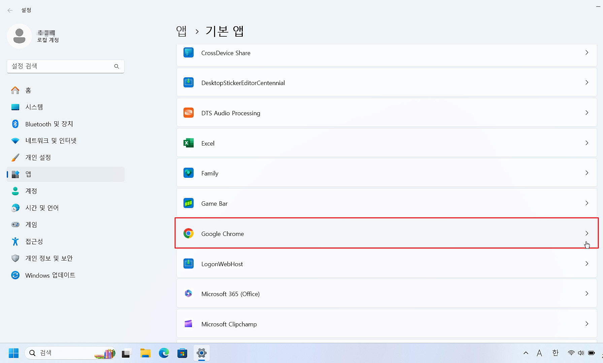This screenshot has height=363, width=603.
Task: Open Microsoft Edge from taskbar
Action: pos(164,353)
